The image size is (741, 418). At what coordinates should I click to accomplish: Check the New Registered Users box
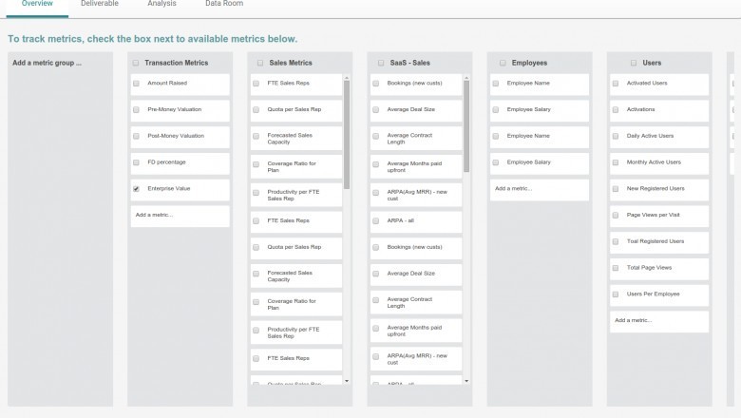pos(616,189)
